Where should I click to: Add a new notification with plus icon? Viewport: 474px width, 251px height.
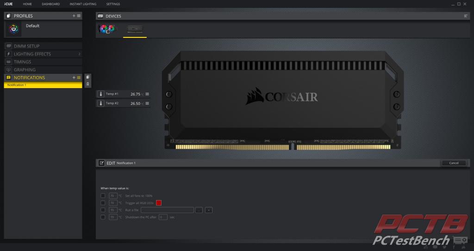point(74,78)
